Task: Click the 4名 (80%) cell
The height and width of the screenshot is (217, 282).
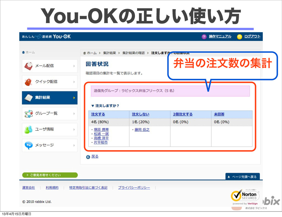Action: 109,122
